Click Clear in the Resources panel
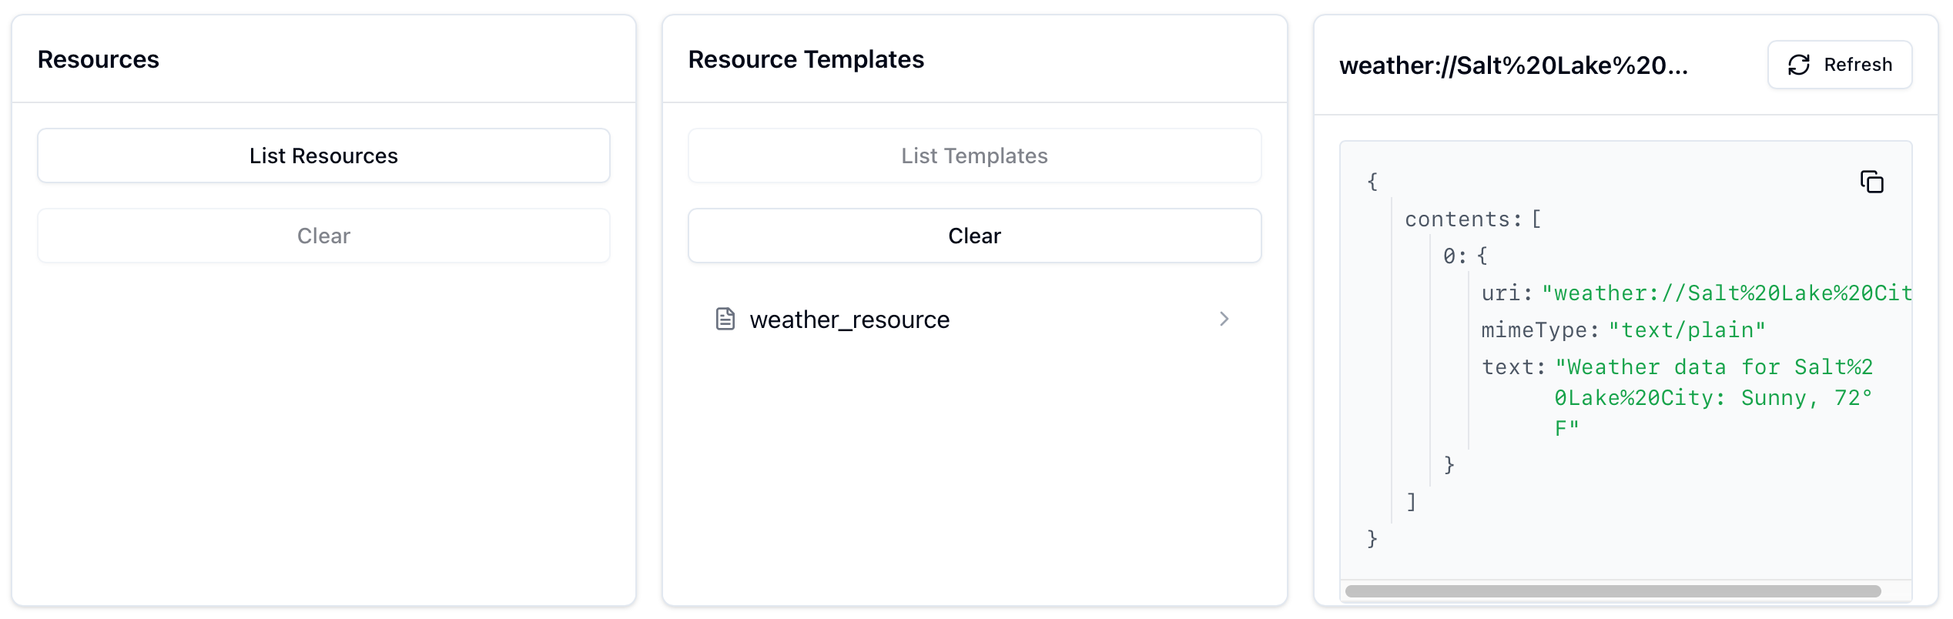The width and height of the screenshot is (1953, 619). click(323, 236)
